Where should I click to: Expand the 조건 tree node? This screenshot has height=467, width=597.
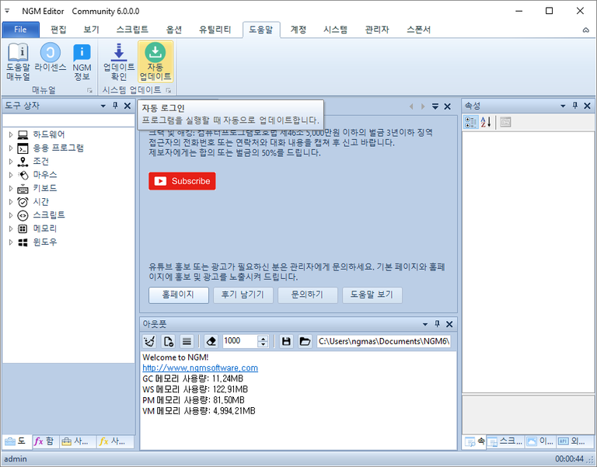coord(11,162)
